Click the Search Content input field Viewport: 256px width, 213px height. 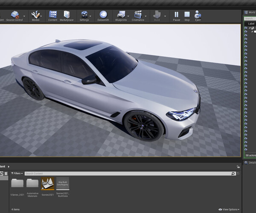[130, 173]
